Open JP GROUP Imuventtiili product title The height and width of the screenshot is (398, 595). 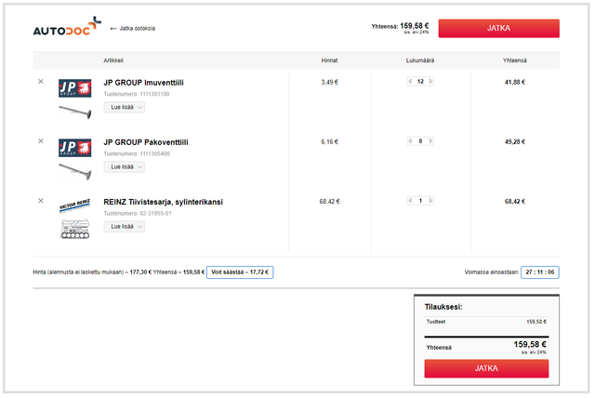tap(143, 83)
